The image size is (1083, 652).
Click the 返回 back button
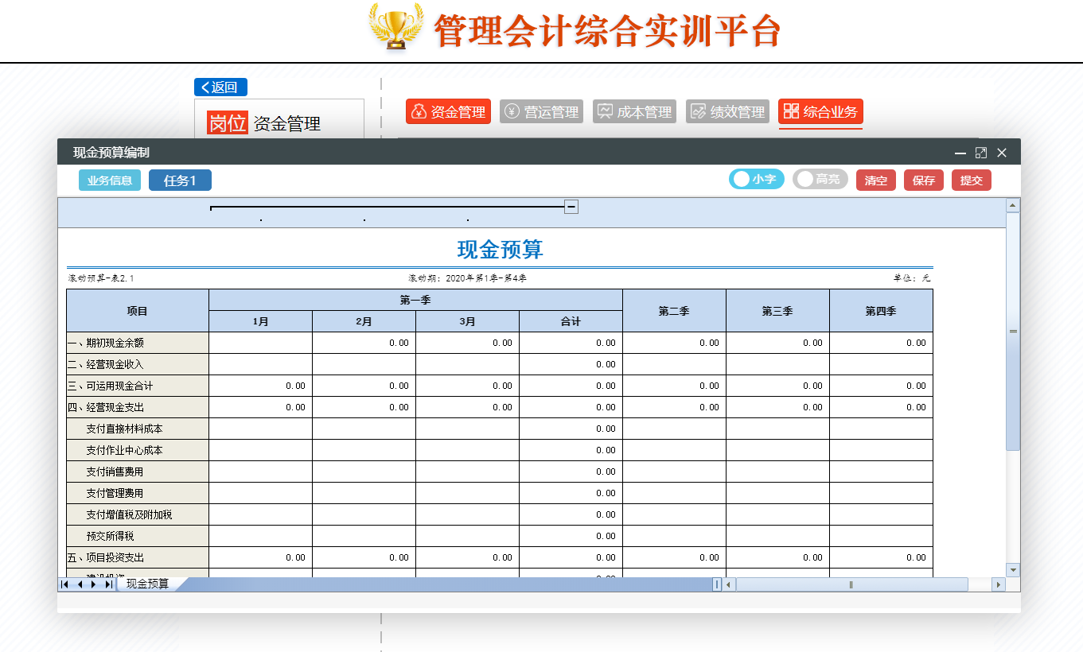point(220,87)
